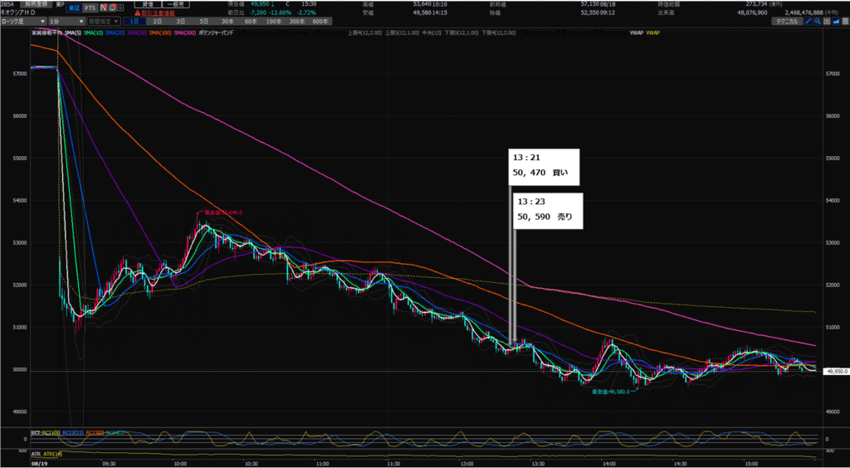
Task: Click the 時価総額 273,734 value
Action: tap(757, 4)
